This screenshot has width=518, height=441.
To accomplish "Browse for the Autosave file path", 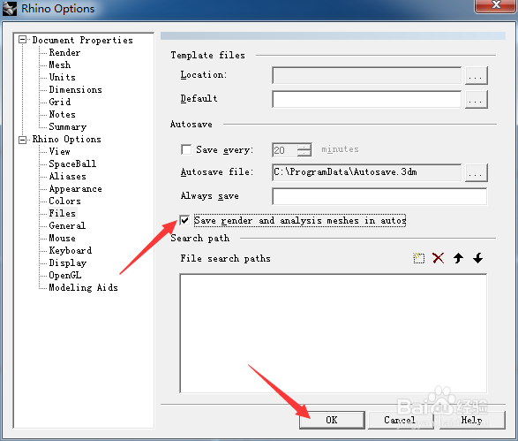I will 476,172.
